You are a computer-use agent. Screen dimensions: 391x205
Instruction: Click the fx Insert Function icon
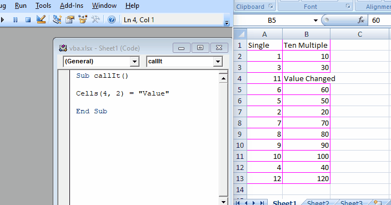pyautogui.click(x=361, y=20)
